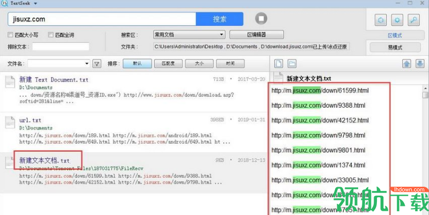Click the preview line down/33005.html

[320, 180]
